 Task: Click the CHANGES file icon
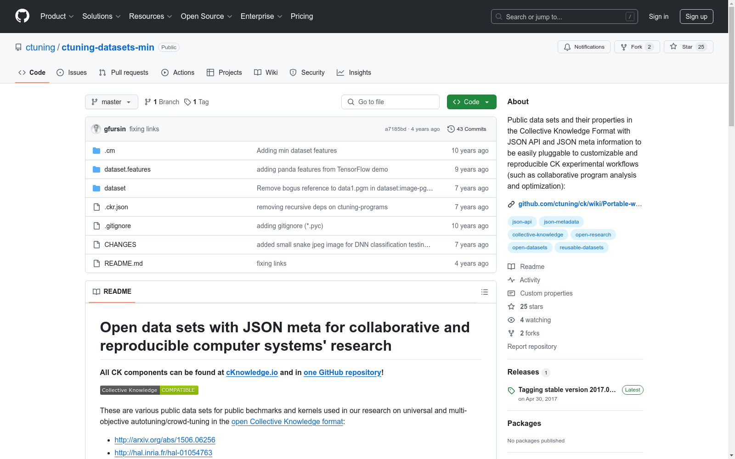pyautogui.click(x=96, y=245)
